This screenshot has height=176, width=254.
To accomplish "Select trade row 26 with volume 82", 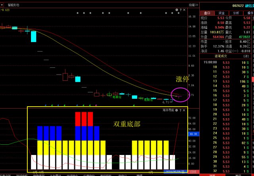I will click(x=225, y=143).
